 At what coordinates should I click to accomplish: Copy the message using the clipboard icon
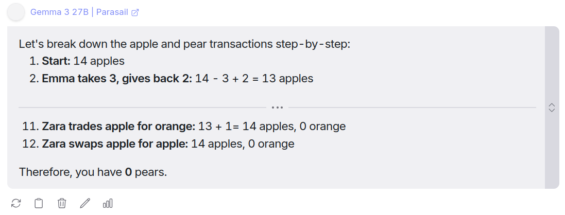39,203
